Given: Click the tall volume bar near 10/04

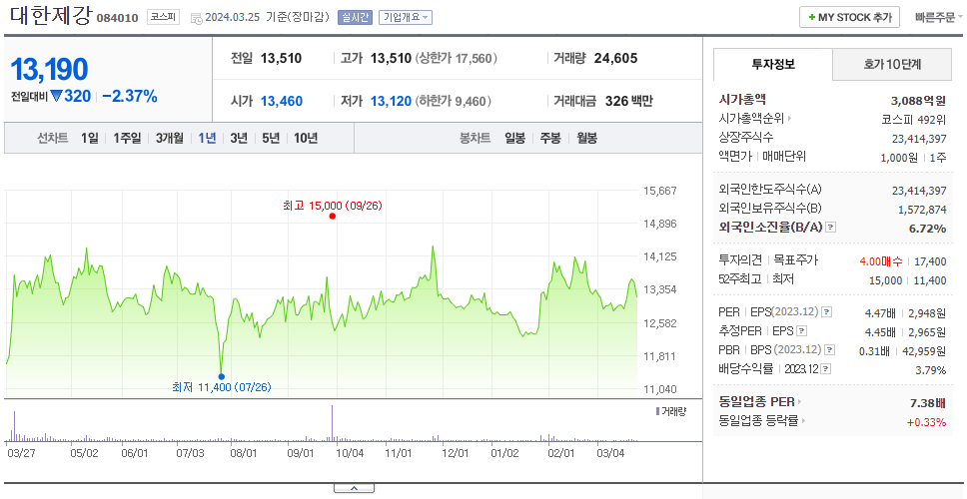Looking at the screenshot, I should [x=332, y=423].
